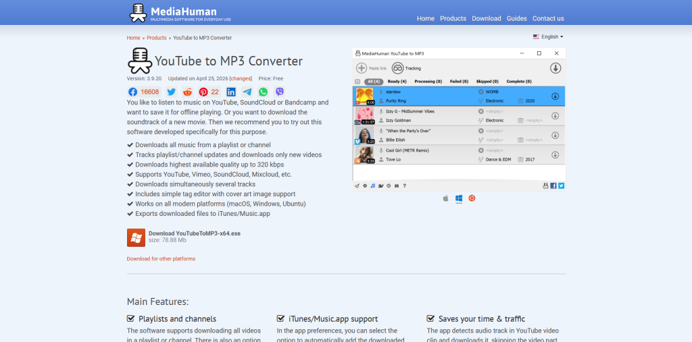692x342 pixels.
Task: Click the small expand box left of All (4)
Action: pos(357,82)
